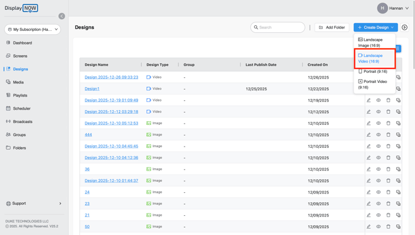Open the design named 444
The image size is (415, 235).
coord(88,135)
